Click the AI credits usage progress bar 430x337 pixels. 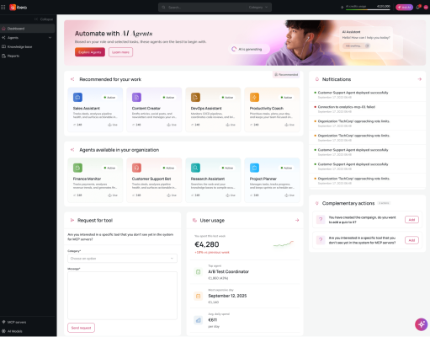coord(368,9)
